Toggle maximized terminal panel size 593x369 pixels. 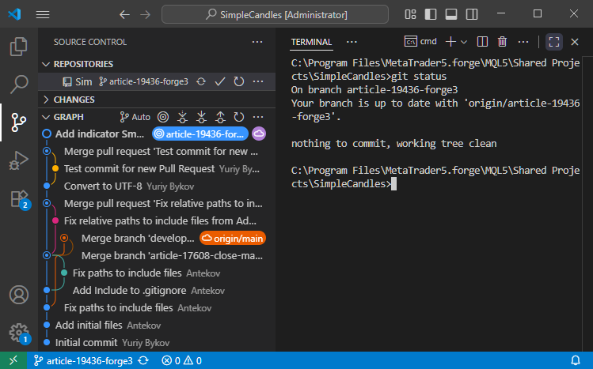(554, 42)
